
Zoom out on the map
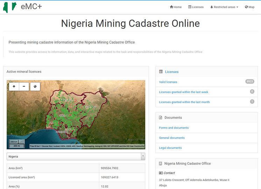pyautogui.click(x=24, y=86)
